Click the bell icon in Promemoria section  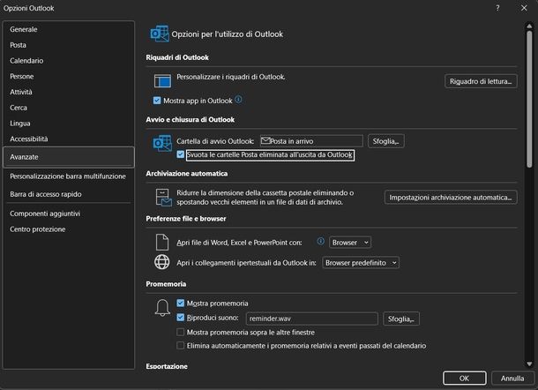click(x=162, y=308)
